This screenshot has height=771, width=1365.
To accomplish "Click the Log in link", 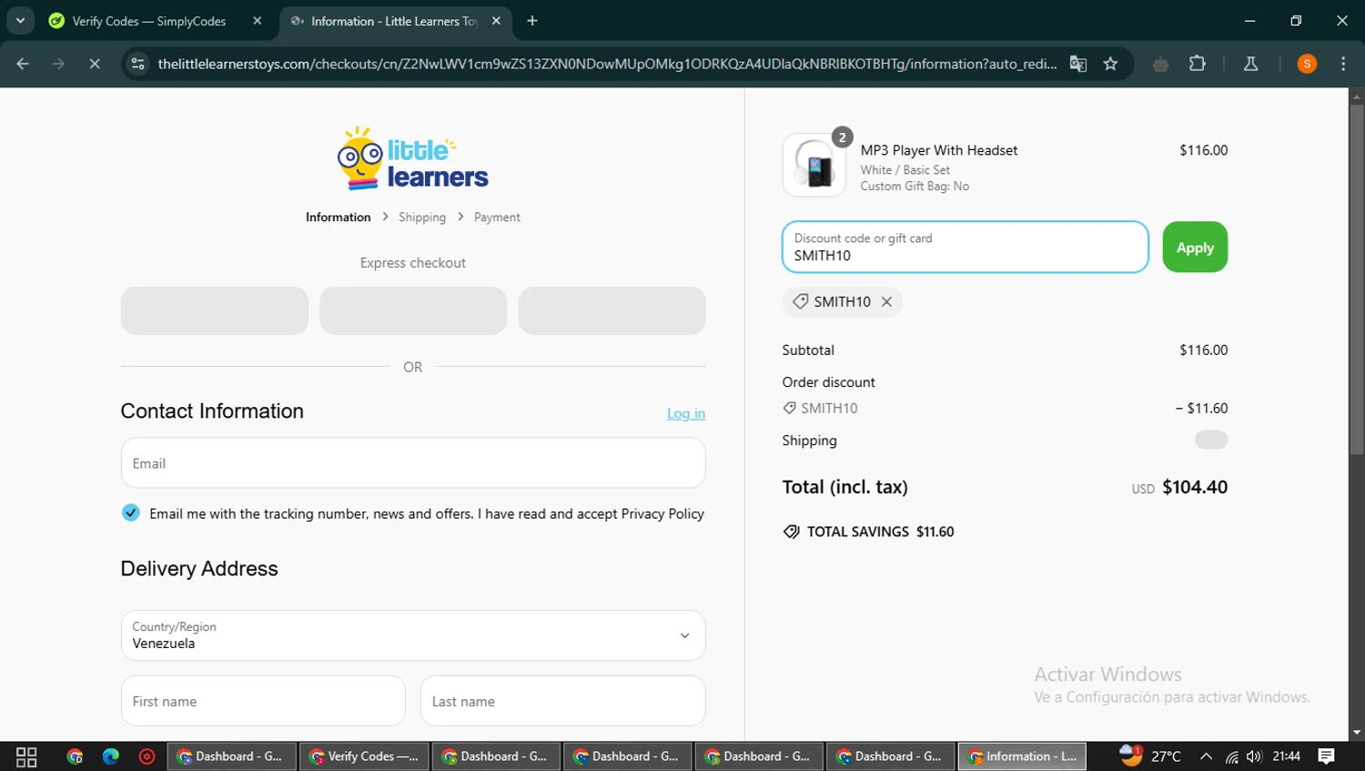I will coord(686,413).
